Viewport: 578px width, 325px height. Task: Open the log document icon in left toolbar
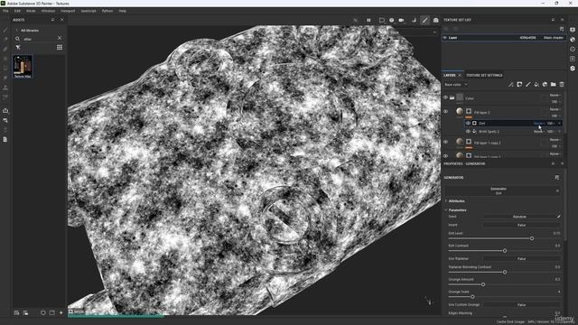(5, 140)
